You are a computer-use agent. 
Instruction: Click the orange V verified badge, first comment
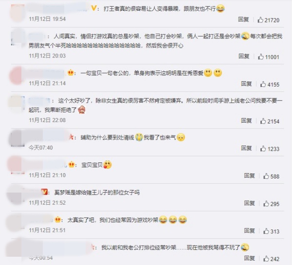(x=94, y=8)
